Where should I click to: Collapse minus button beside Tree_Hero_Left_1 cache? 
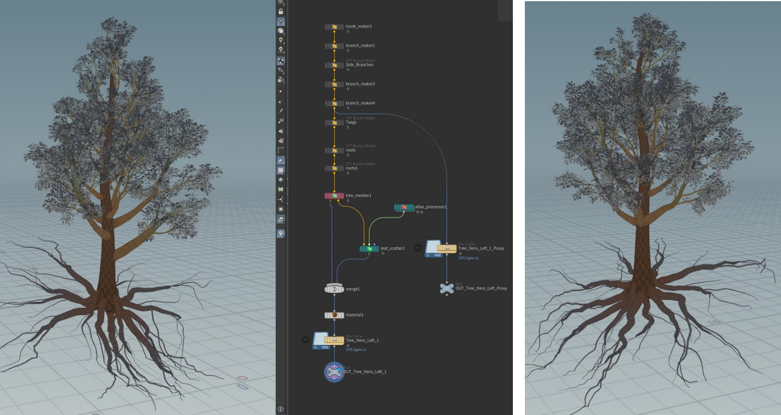pos(306,340)
